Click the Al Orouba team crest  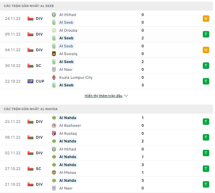point(54,30)
